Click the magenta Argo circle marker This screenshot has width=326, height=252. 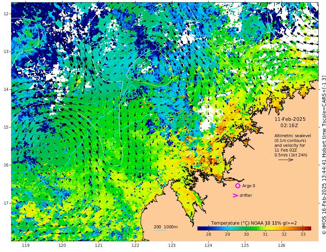(x=237, y=186)
